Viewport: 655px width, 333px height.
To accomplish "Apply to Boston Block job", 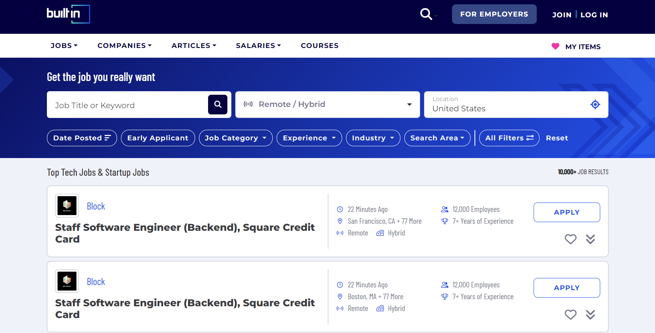I will tap(567, 288).
